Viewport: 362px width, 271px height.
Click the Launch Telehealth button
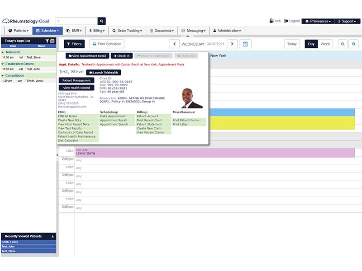click(104, 72)
